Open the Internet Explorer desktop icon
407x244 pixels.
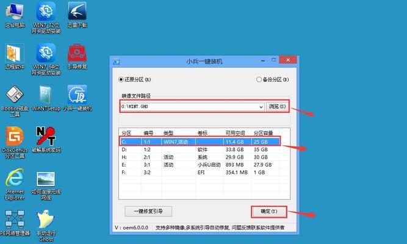click(15, 184)
